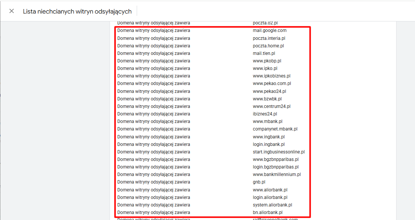Click the condition label beside www.mbank.pl
This screenshot has height=220, width=415.
click(154, 121)
